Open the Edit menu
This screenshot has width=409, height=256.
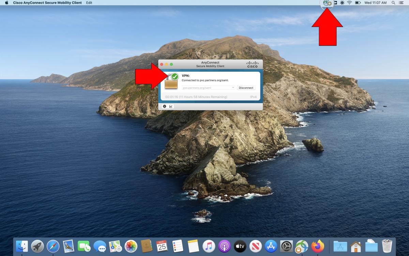click(89, 3)
